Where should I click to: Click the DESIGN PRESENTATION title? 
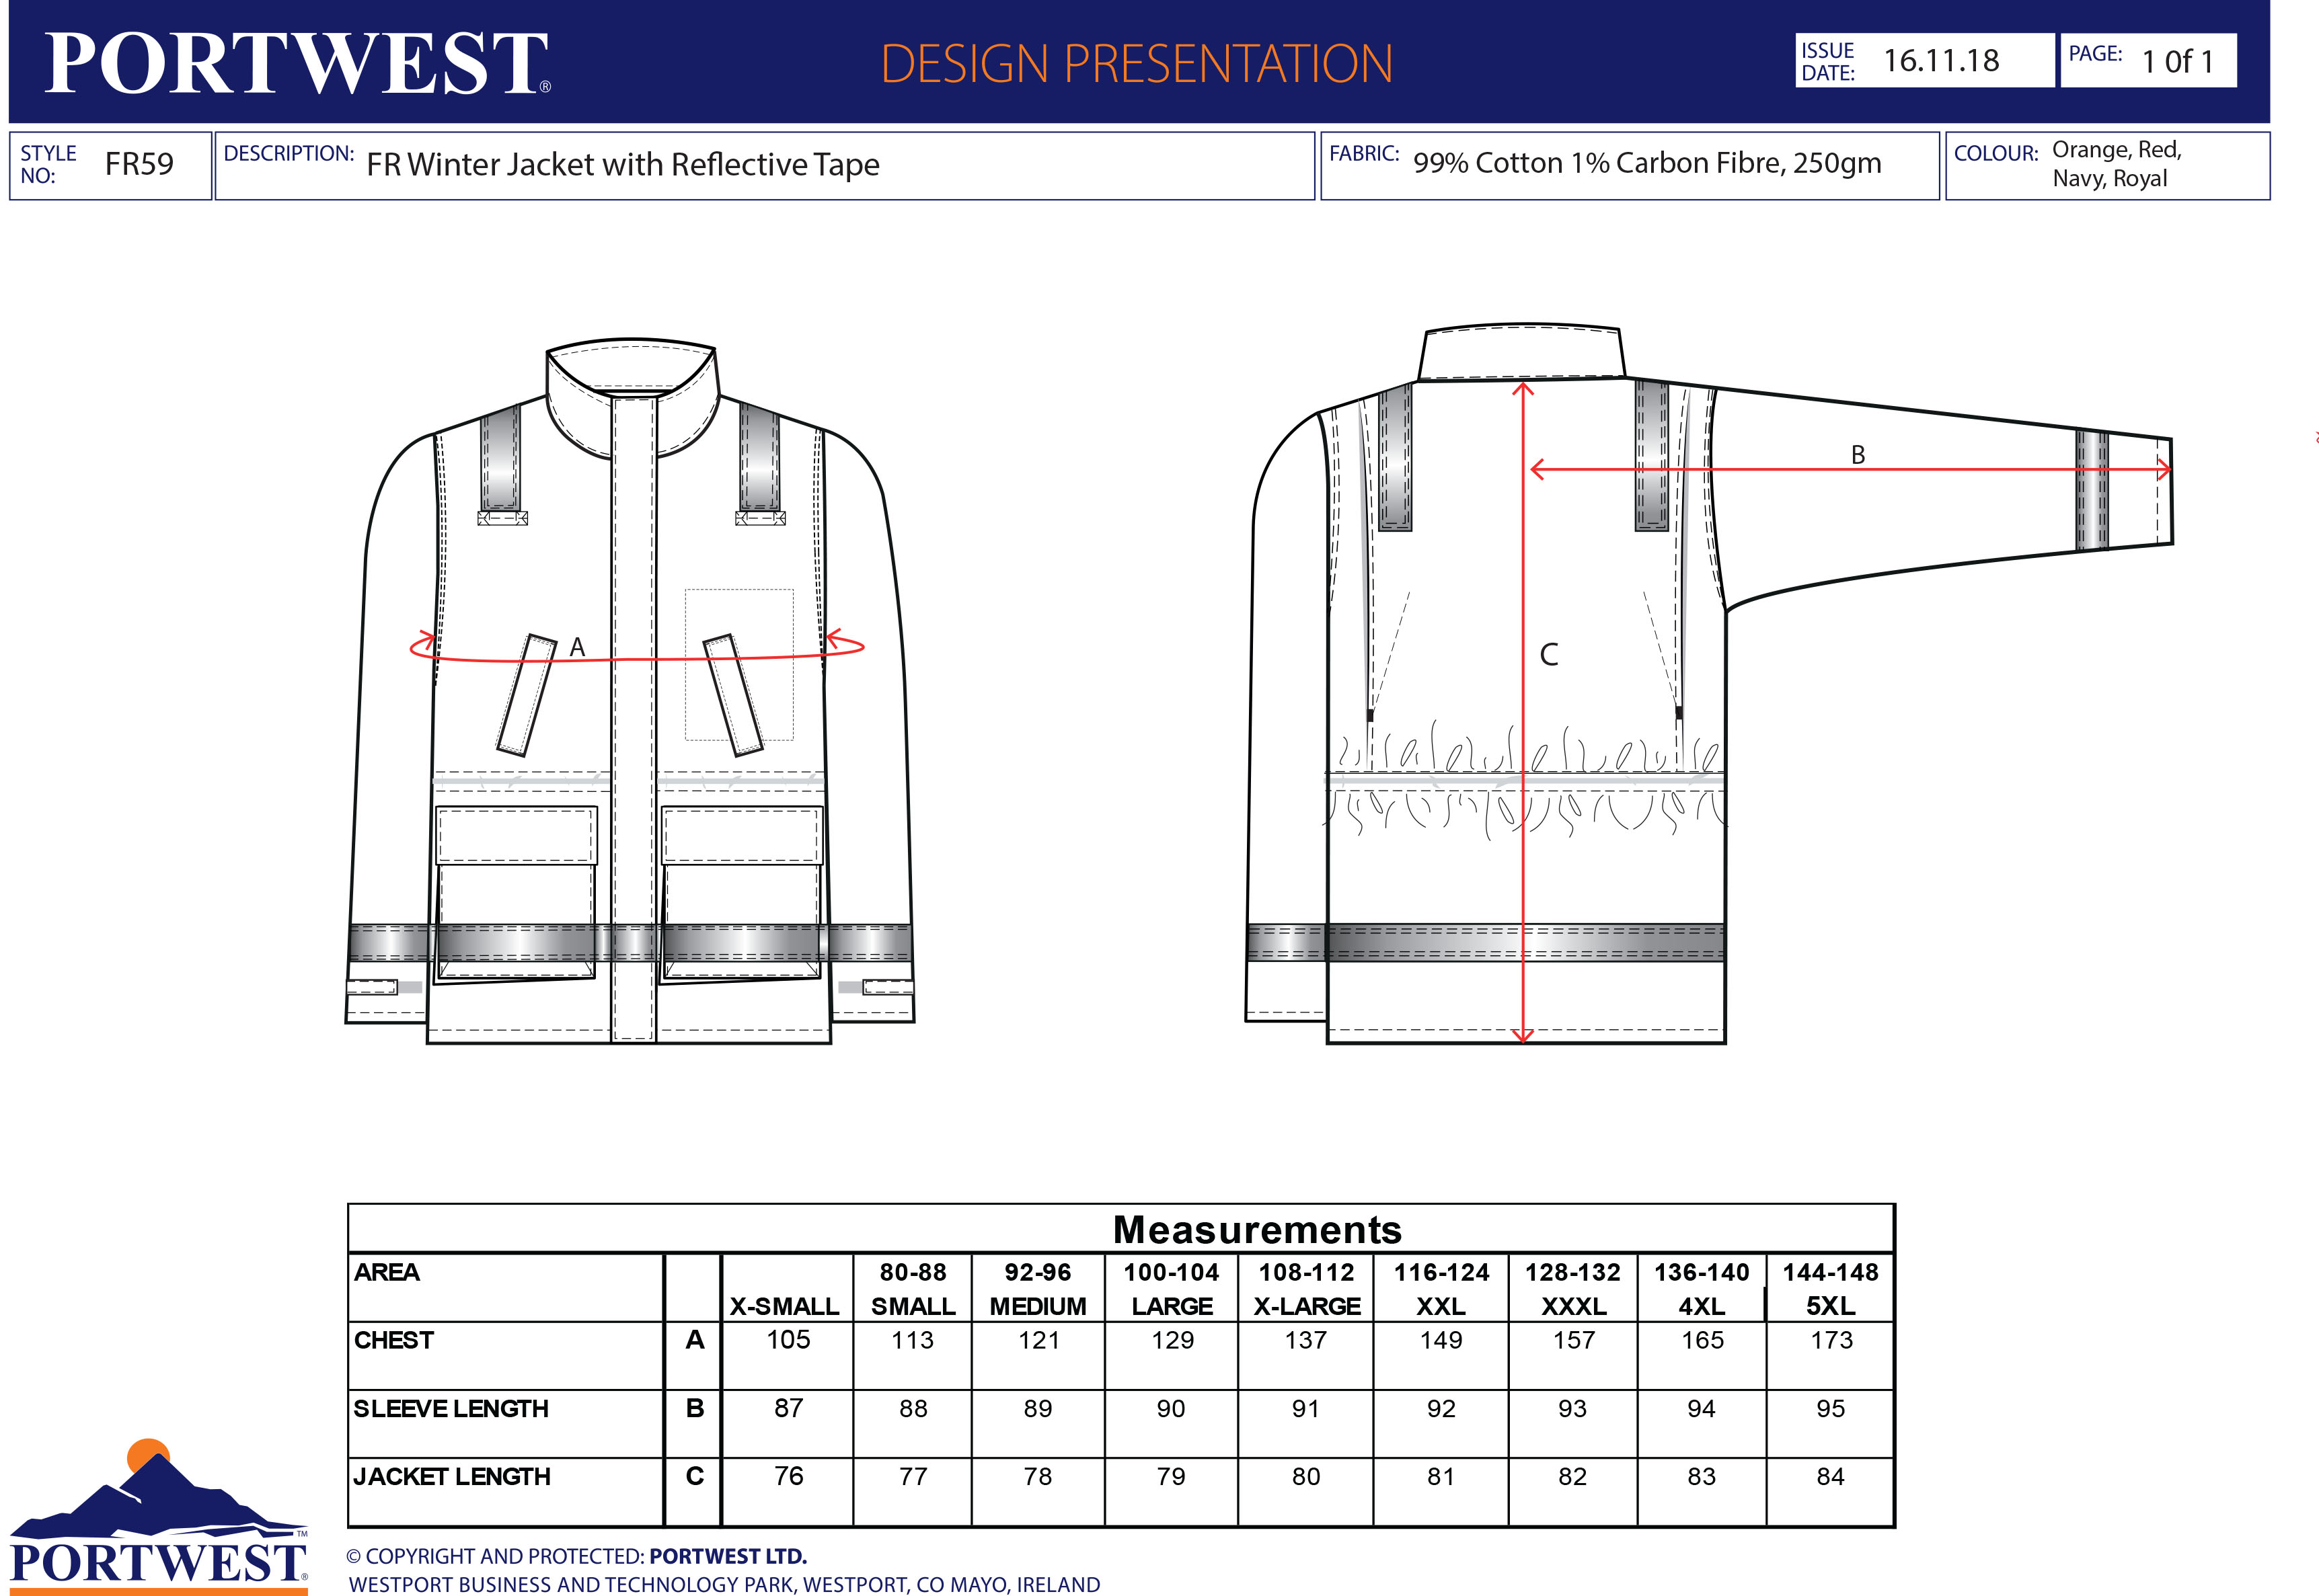tap(1137, 64)
